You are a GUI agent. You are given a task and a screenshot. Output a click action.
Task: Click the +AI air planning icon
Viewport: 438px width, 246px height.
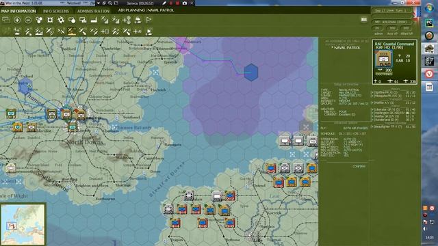pos(138,31)
